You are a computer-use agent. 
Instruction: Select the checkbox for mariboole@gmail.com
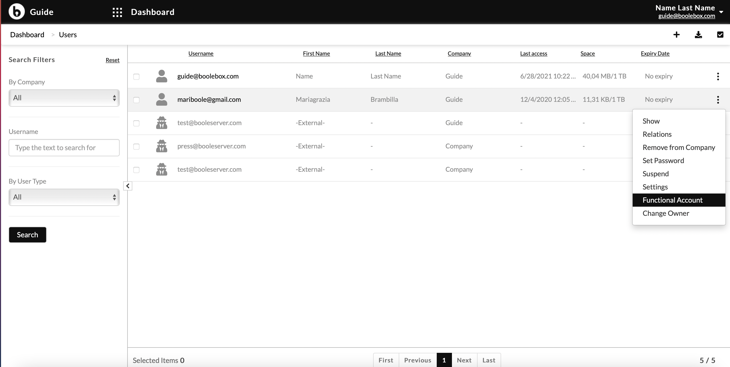136,100
